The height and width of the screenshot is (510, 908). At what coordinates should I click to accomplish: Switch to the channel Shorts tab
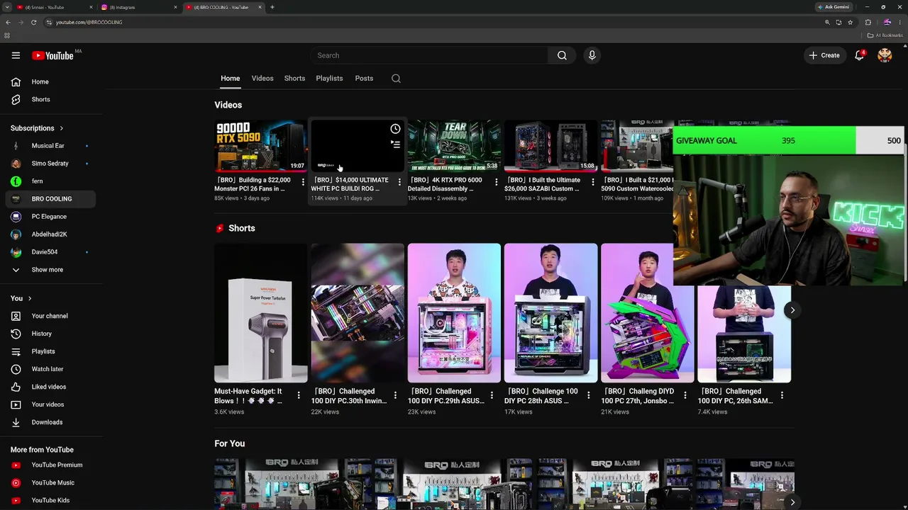[x=294, y=79]
